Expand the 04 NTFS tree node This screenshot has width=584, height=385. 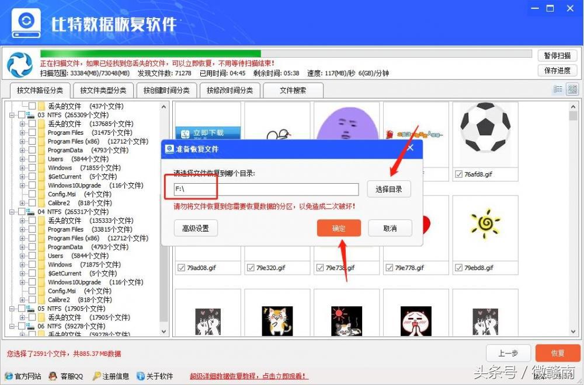click(12, 211)
